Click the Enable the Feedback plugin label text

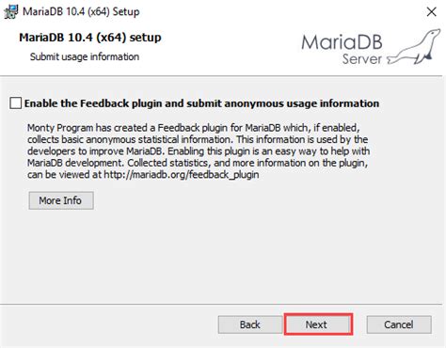click(x=201, y=103)
